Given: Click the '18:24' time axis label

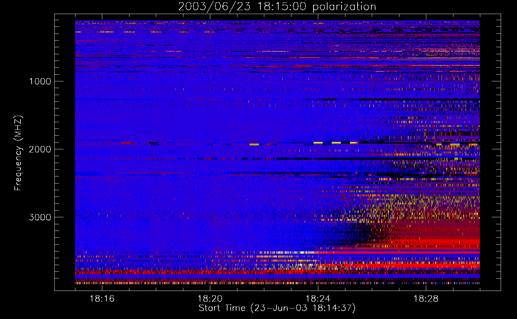Looking at the screenshot, I should point(318,299).
